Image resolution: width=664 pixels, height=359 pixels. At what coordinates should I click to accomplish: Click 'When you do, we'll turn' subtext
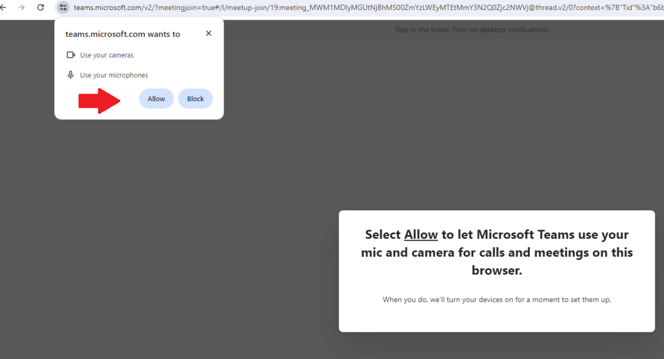496,300
